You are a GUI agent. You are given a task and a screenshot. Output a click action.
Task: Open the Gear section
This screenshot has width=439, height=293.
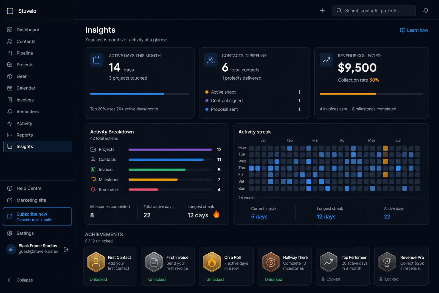pyautogui.click(x=37, y=76)
